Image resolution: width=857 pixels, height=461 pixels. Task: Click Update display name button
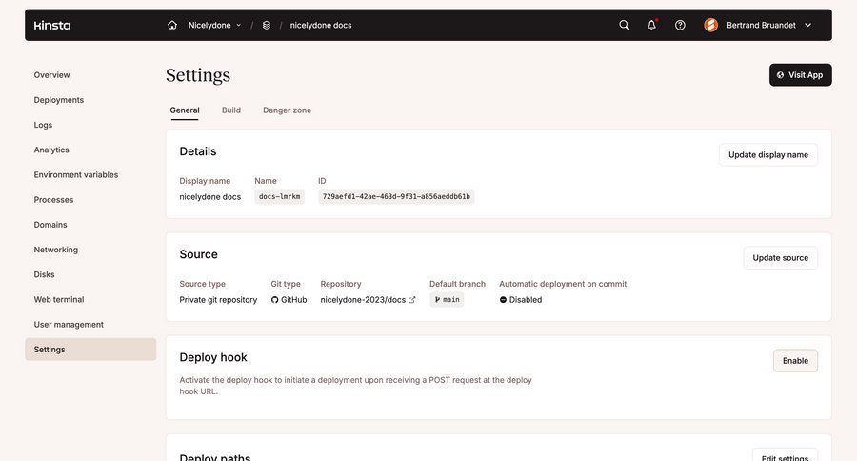pyautogui.click(x=767, y=155)
